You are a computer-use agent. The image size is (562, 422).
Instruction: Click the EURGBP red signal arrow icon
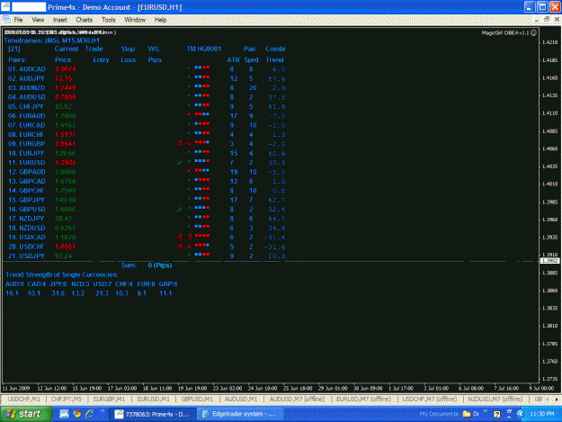[x=180, y=143]
